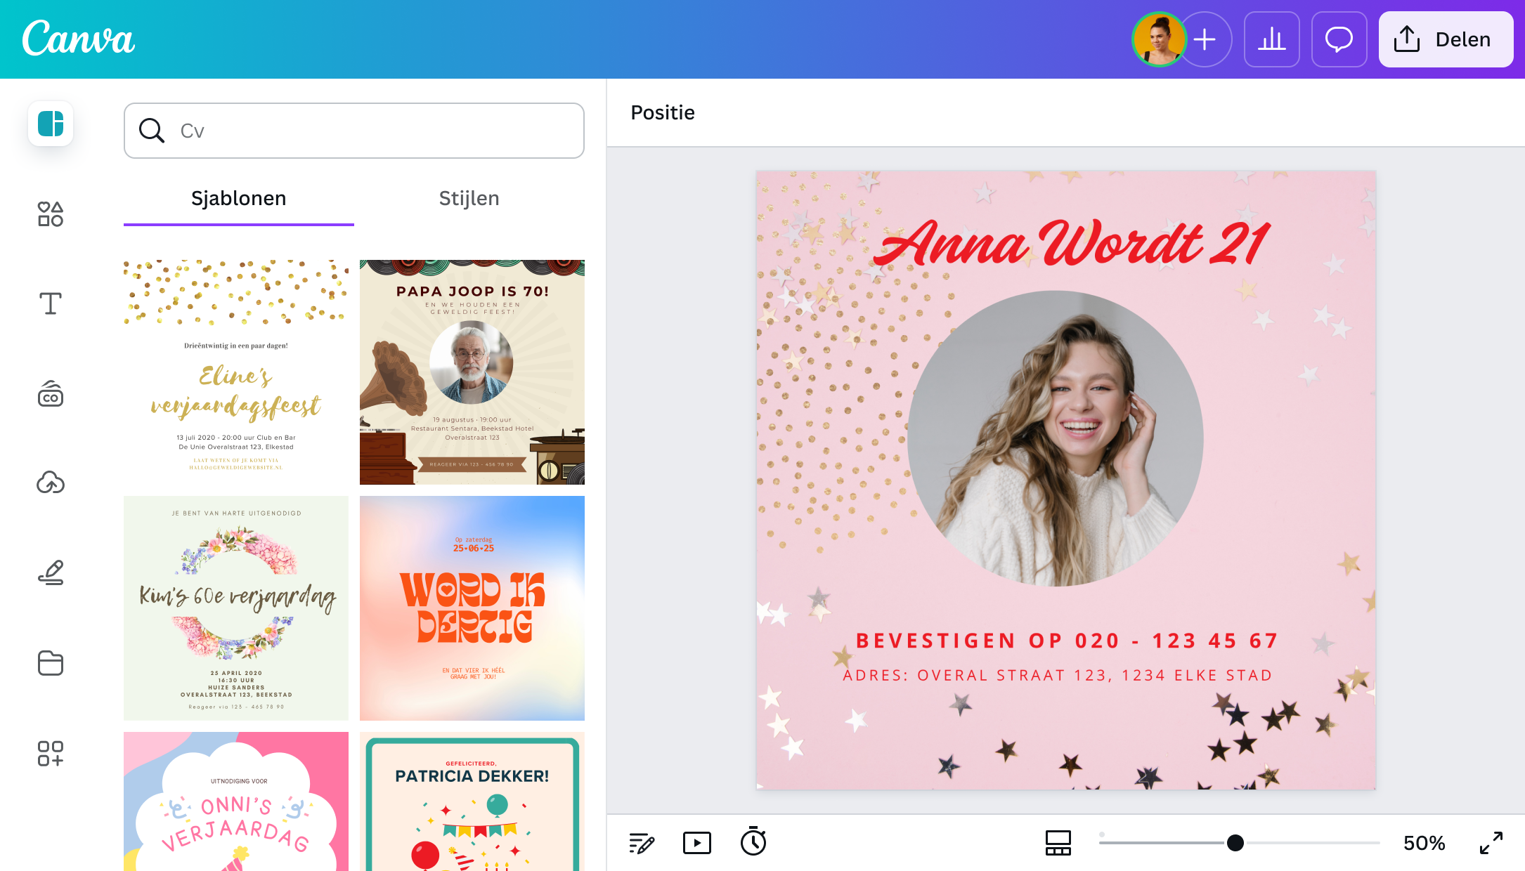Open the Canva home logo
Screen dimensions: 1525x871
pos(78,39)
